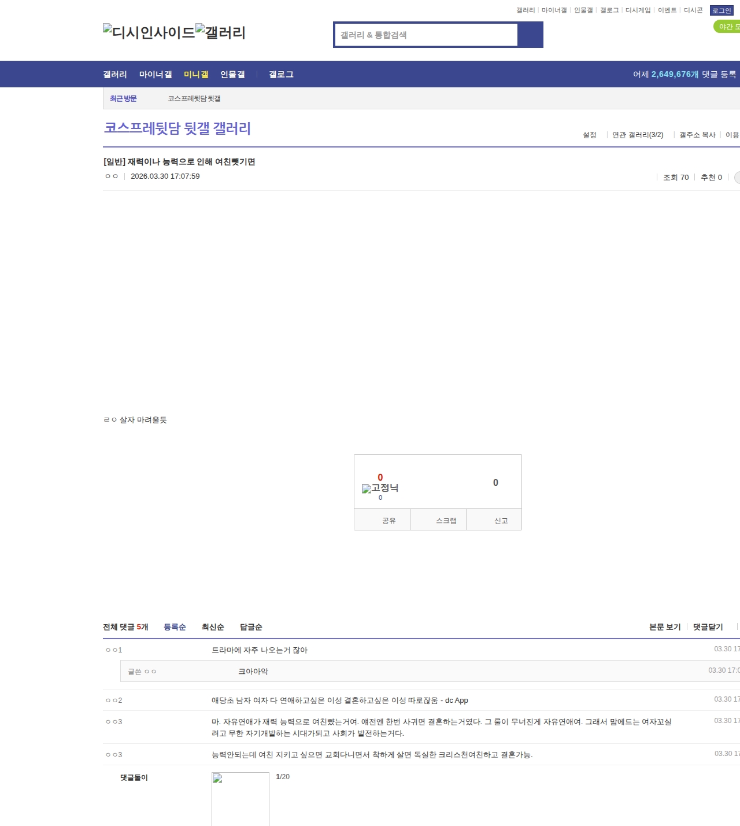Viewport: 740px width, 826px height.
Task: Focus the 갤러리 & 통합검색 search field
Action: coord(426,35)
